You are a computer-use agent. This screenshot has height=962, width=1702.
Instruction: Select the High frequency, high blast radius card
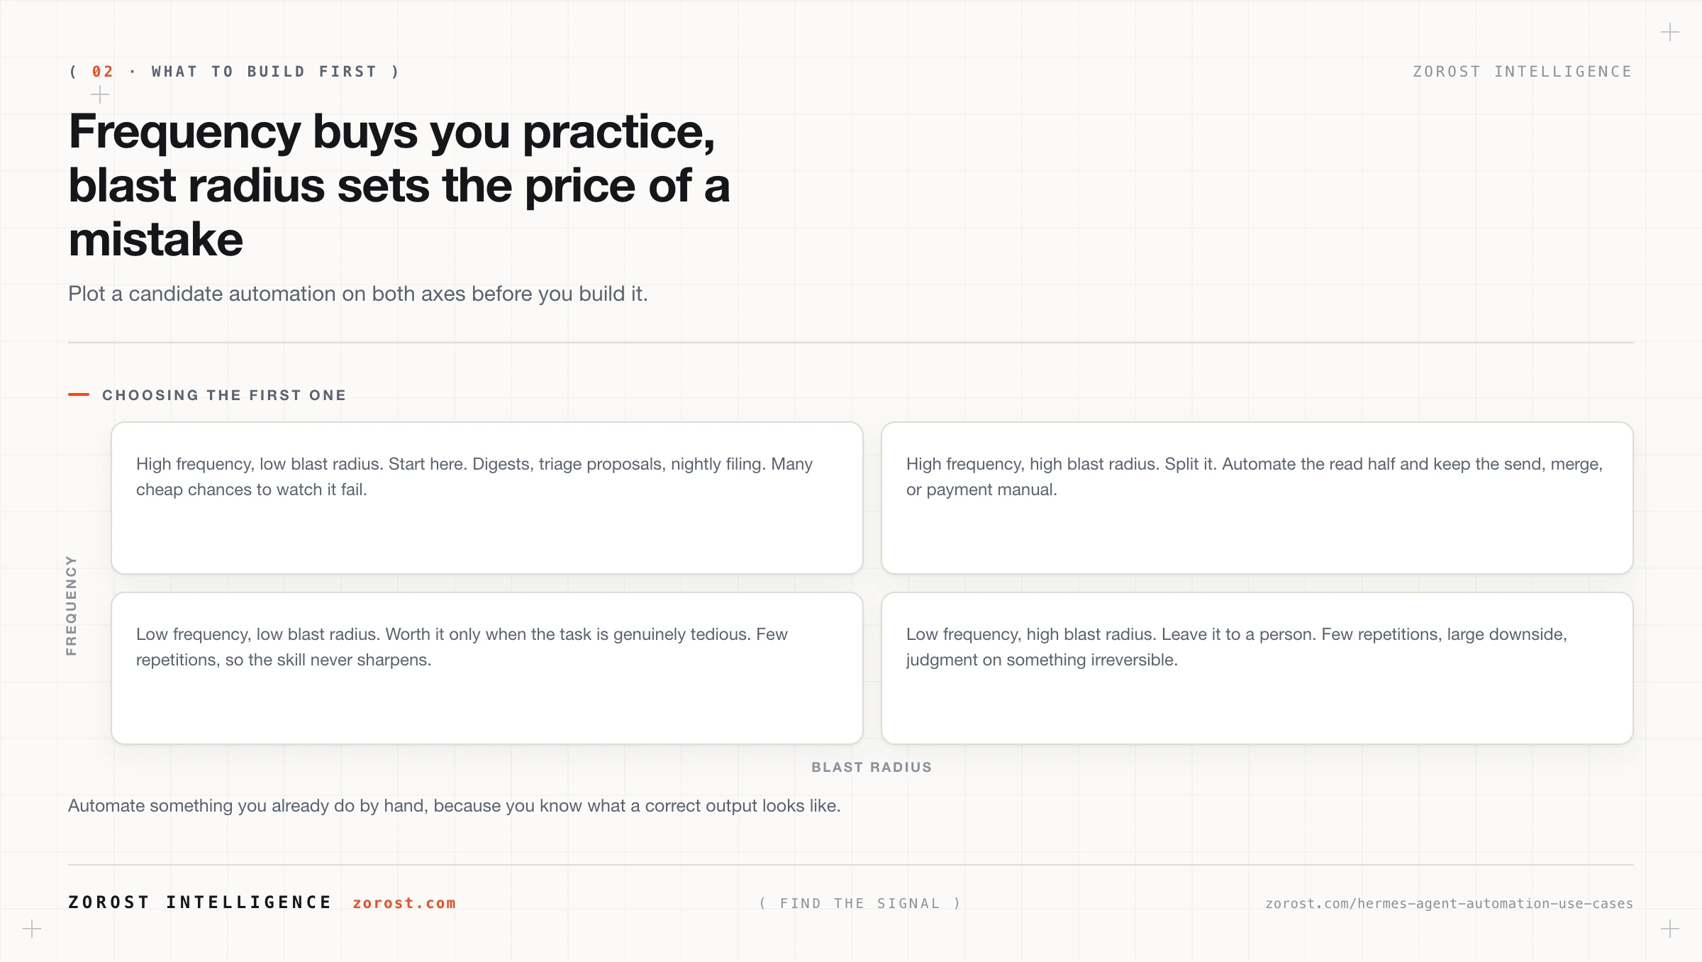1257,498
